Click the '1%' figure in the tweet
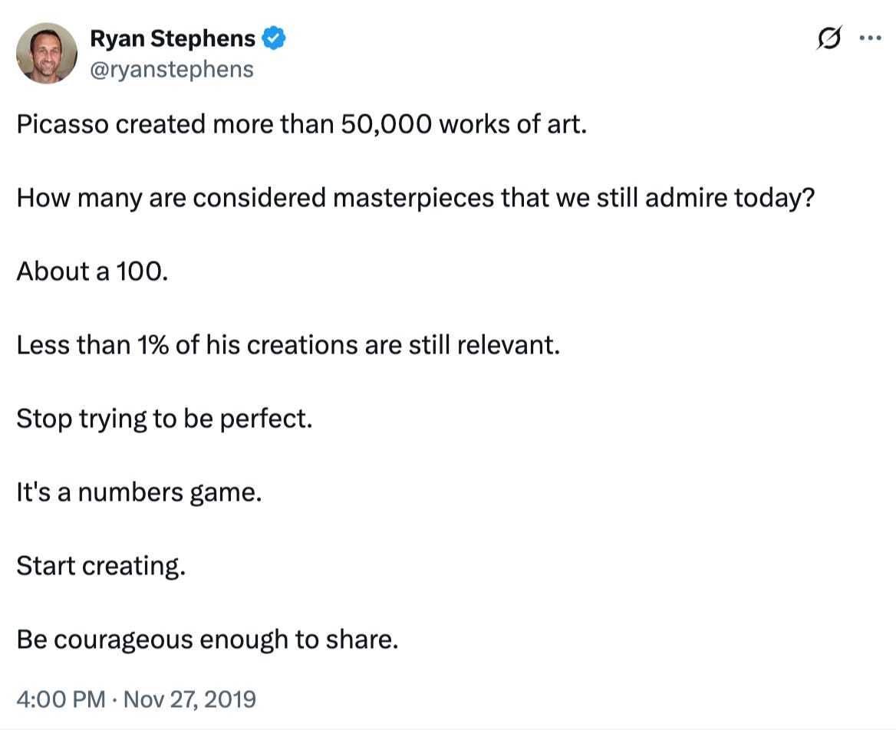 tap(153, 345)
